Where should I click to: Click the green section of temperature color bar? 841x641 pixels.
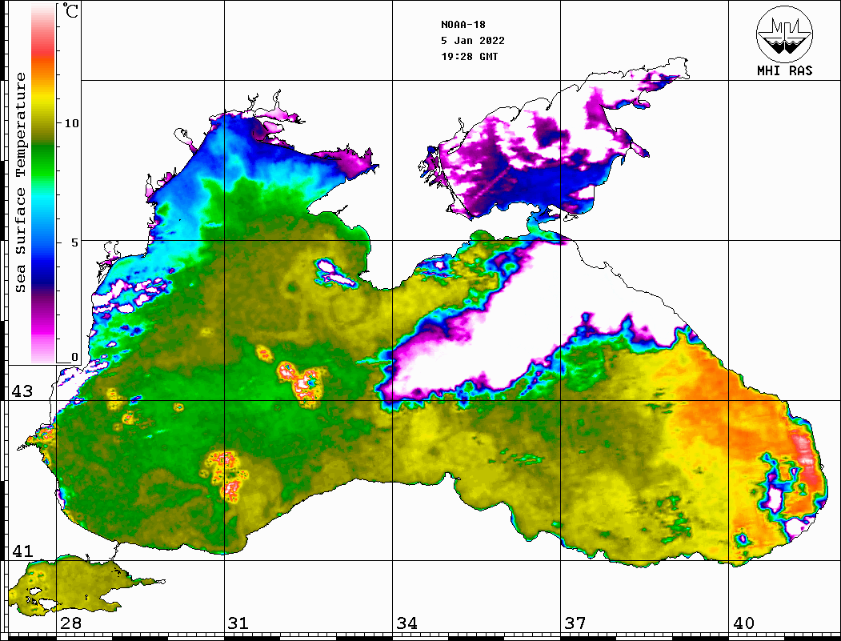(43, 161)
